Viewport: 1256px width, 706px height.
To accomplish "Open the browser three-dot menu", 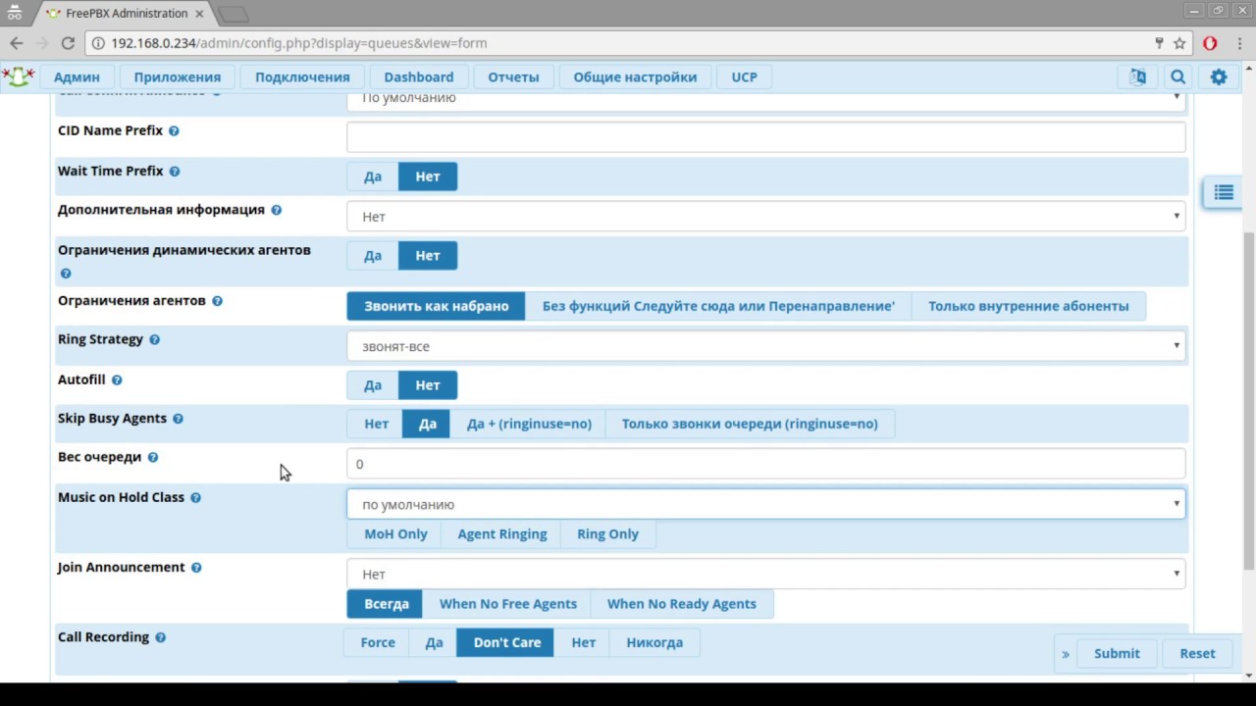I will point(1239,43).
